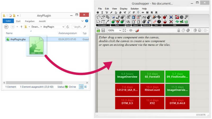Click the Open file icon in canvas toolbar

[x=98, y=30]
